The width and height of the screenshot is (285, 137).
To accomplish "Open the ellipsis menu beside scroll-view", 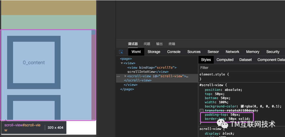I will point(118,76).
